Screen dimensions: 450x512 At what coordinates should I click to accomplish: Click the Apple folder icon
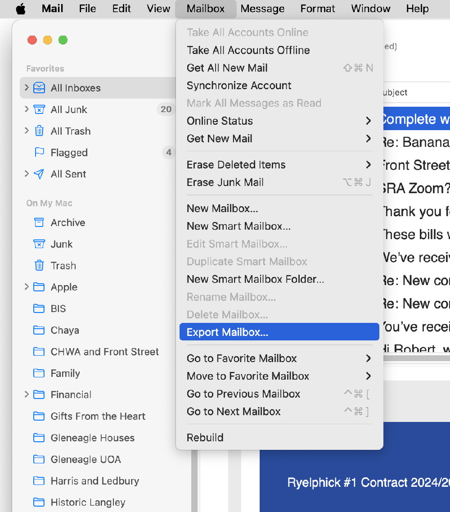point(39,287)
